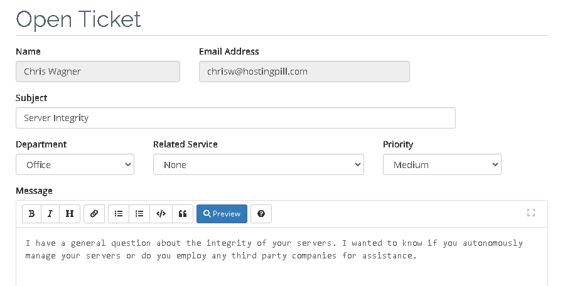Click the Message label above the editor

(x=35, y=191)
